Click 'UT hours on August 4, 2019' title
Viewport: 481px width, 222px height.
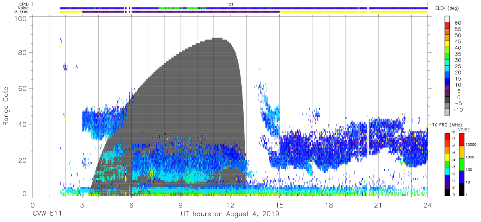[230, 214]
